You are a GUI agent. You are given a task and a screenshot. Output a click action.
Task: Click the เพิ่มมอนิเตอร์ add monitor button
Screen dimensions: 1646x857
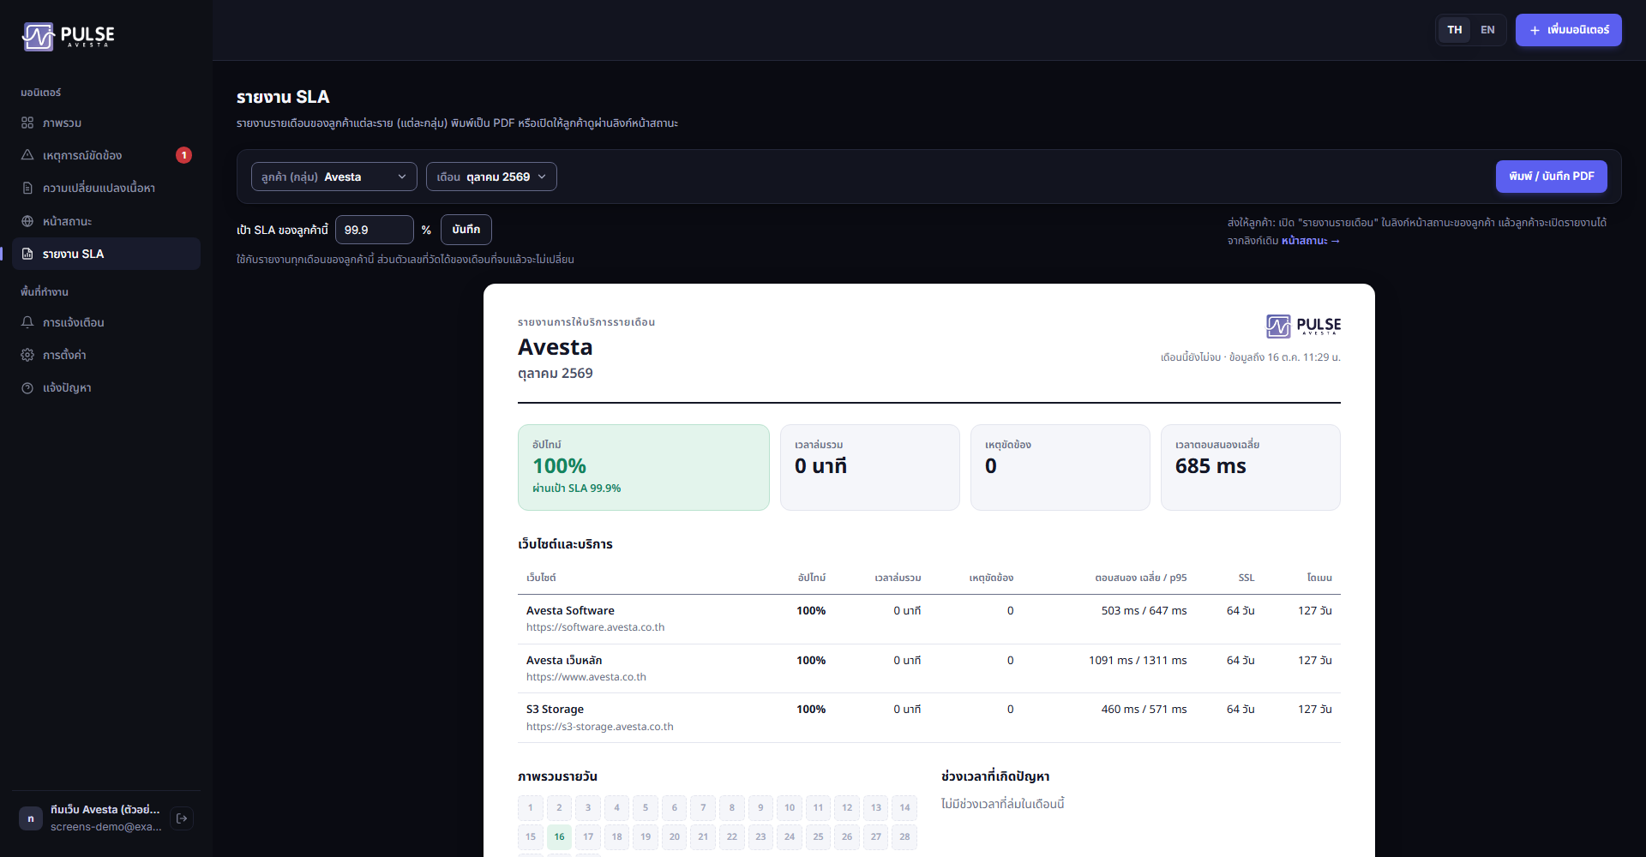[1568, 30]
